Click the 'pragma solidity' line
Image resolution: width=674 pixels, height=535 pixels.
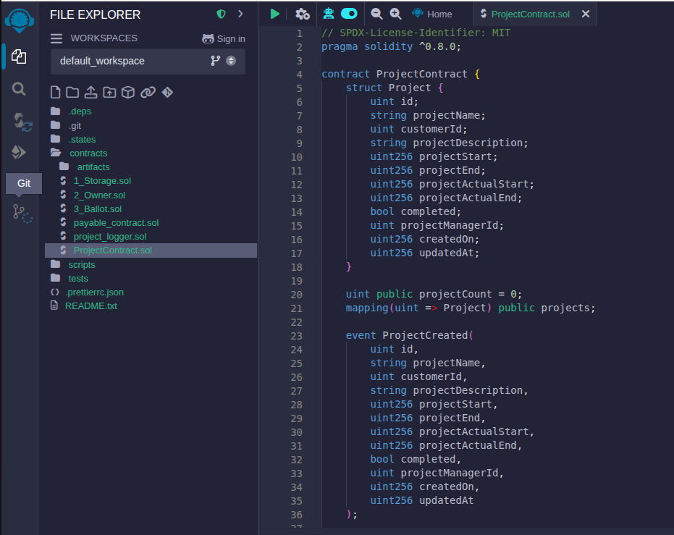click(391, 47)
